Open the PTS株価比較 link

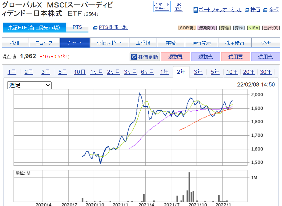113,27
